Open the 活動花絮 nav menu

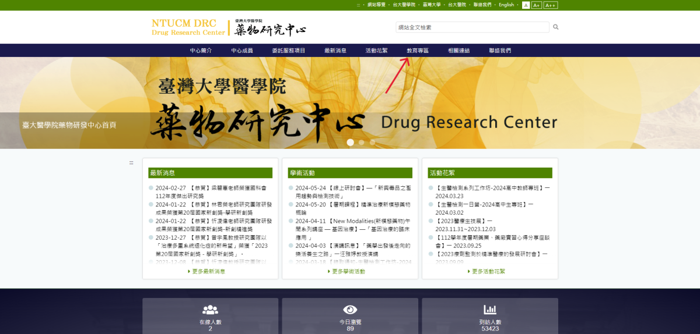pos(377,51)
